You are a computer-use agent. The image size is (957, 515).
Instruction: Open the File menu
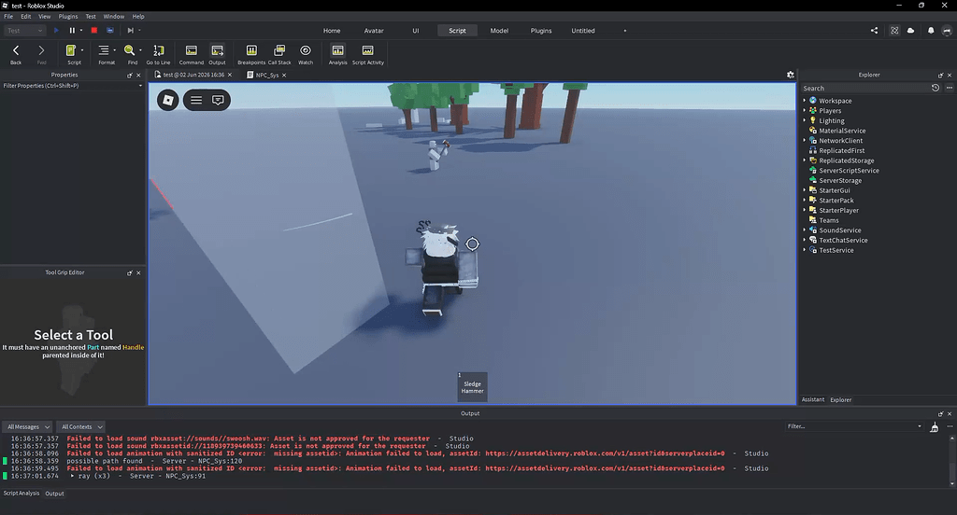[x=8, y=17]
